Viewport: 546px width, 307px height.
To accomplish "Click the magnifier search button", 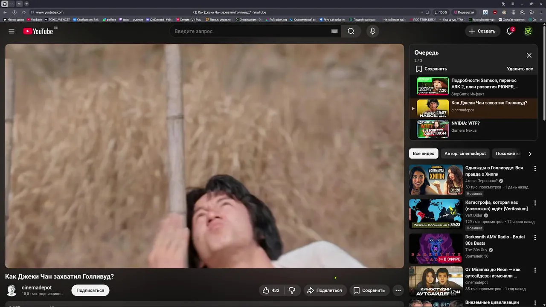I will 351,31.
